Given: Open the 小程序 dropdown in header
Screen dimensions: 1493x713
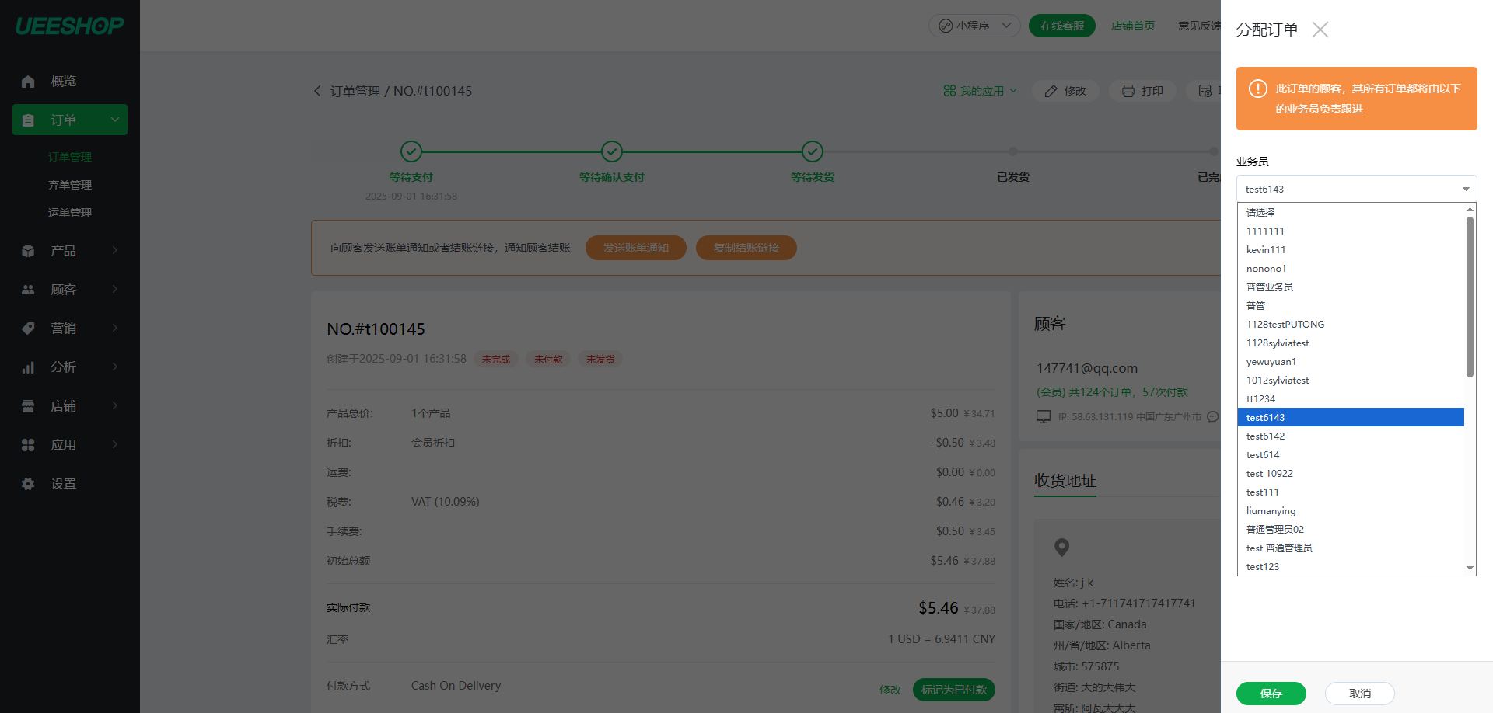Looking at the screenshot, I should coord(974,26).
